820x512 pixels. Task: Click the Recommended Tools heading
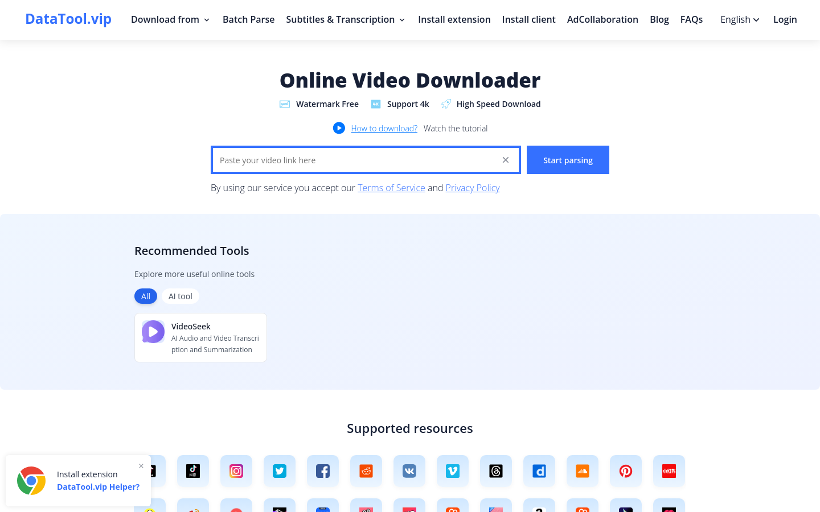coord(192,251)
